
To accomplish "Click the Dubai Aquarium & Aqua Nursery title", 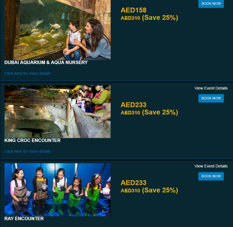I will pos(46,62).
